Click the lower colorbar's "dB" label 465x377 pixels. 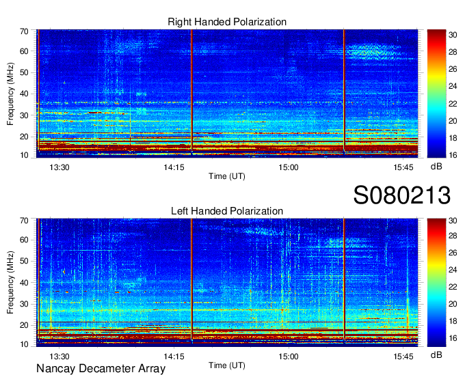pos(436,354)
